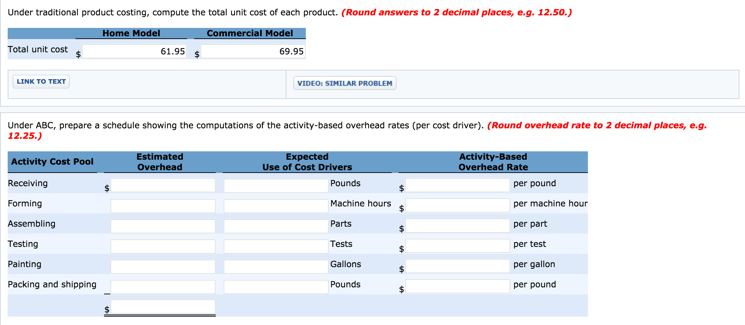The height and width of the screenshot is (325, 745).
Task: Select total estimated overhead field at bottom
Action: [x=163, y=307]
